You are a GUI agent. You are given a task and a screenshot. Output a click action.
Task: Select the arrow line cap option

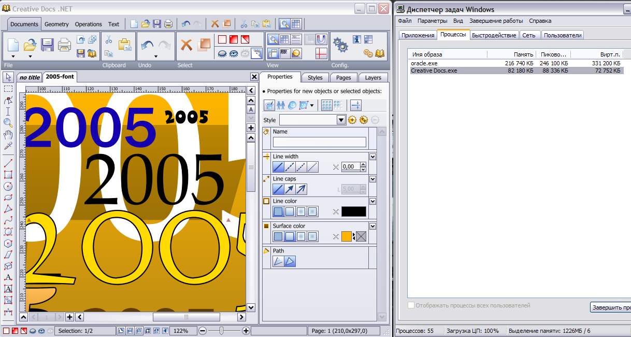[290, 189]
